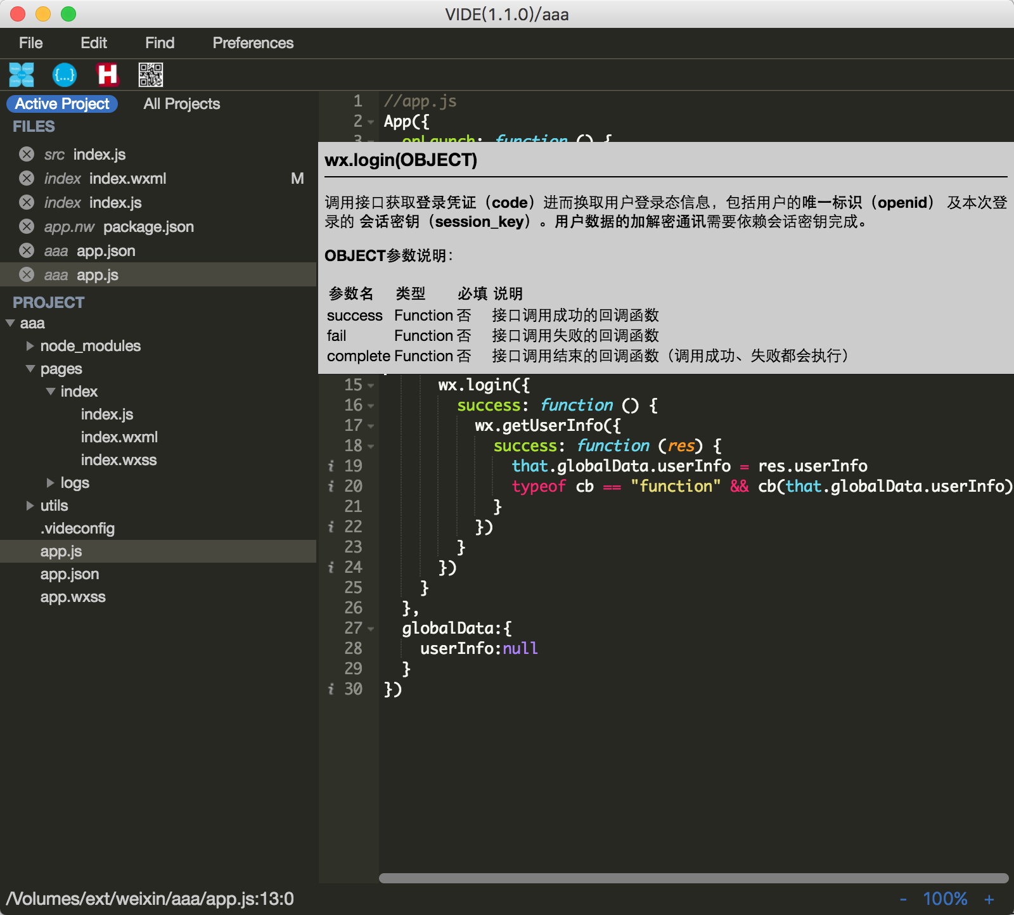Open the Preferences menu
This screenshot has width=1014, height=915.
253,43
